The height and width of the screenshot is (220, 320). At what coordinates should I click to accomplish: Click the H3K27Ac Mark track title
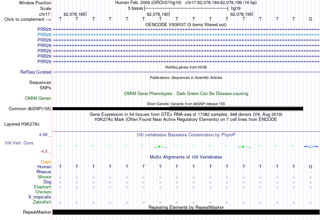click(186, 120)
